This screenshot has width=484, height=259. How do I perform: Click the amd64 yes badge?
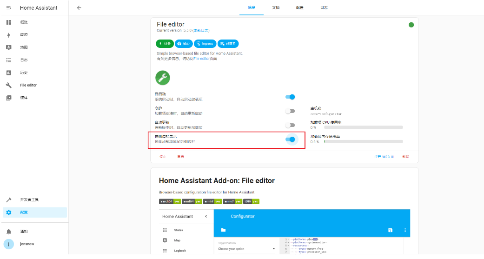[x=192, y=202]
